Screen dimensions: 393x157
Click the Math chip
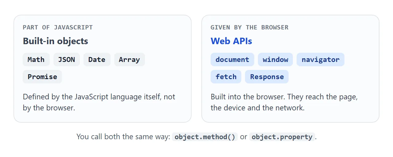tap(36, 59)
